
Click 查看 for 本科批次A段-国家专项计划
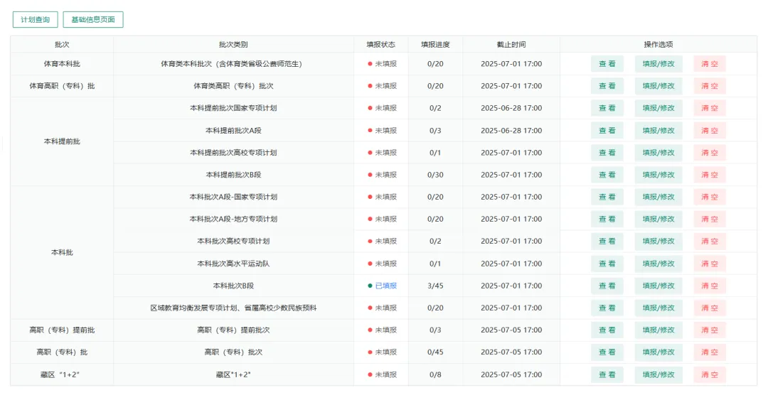click(607, 197)
